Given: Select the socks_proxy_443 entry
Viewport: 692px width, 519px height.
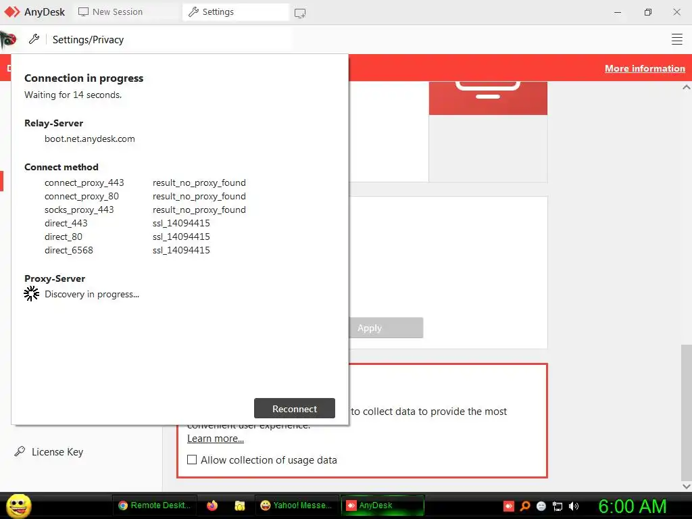Looking at the screenshot, I should coord(79,209).
